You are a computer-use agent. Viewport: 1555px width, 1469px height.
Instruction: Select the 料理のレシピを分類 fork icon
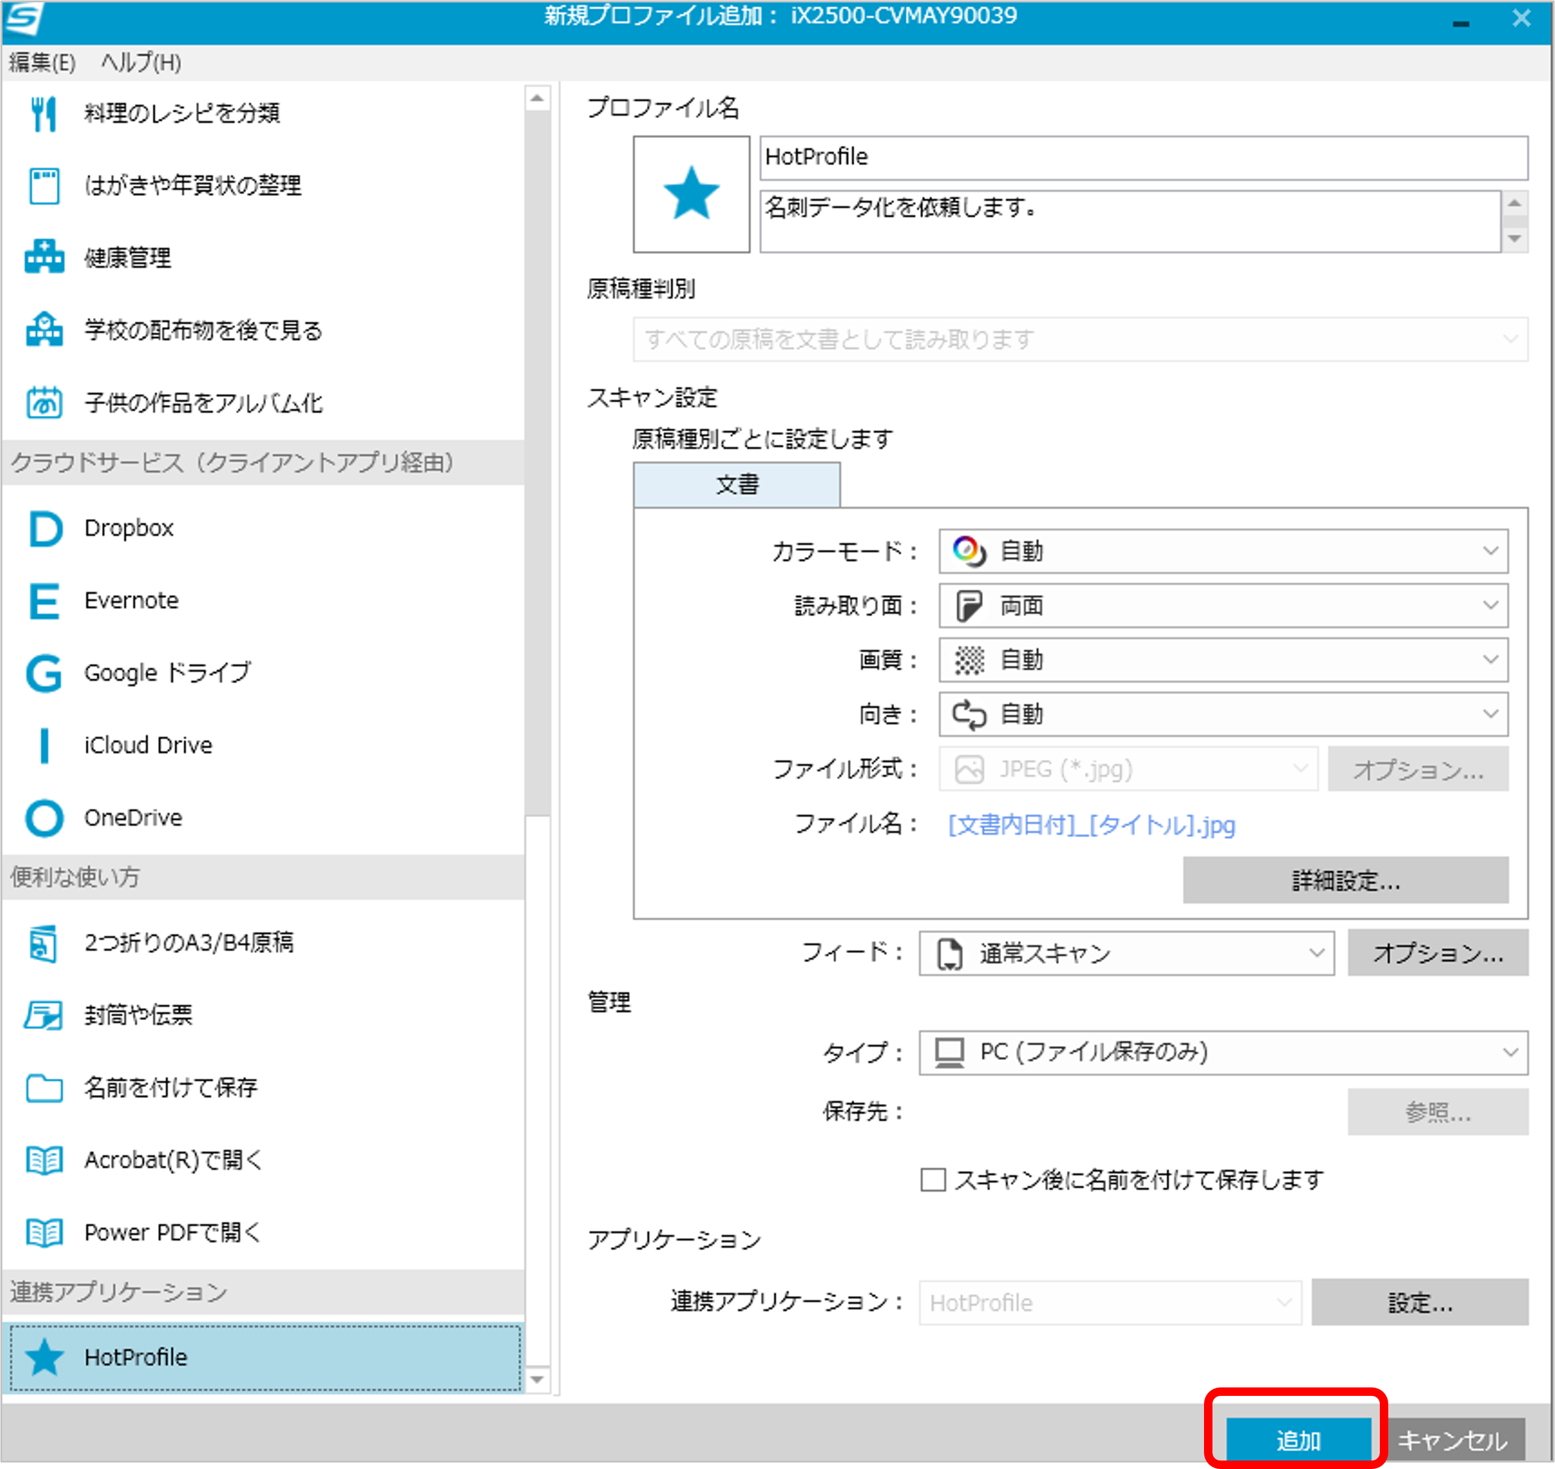[45, 114]
